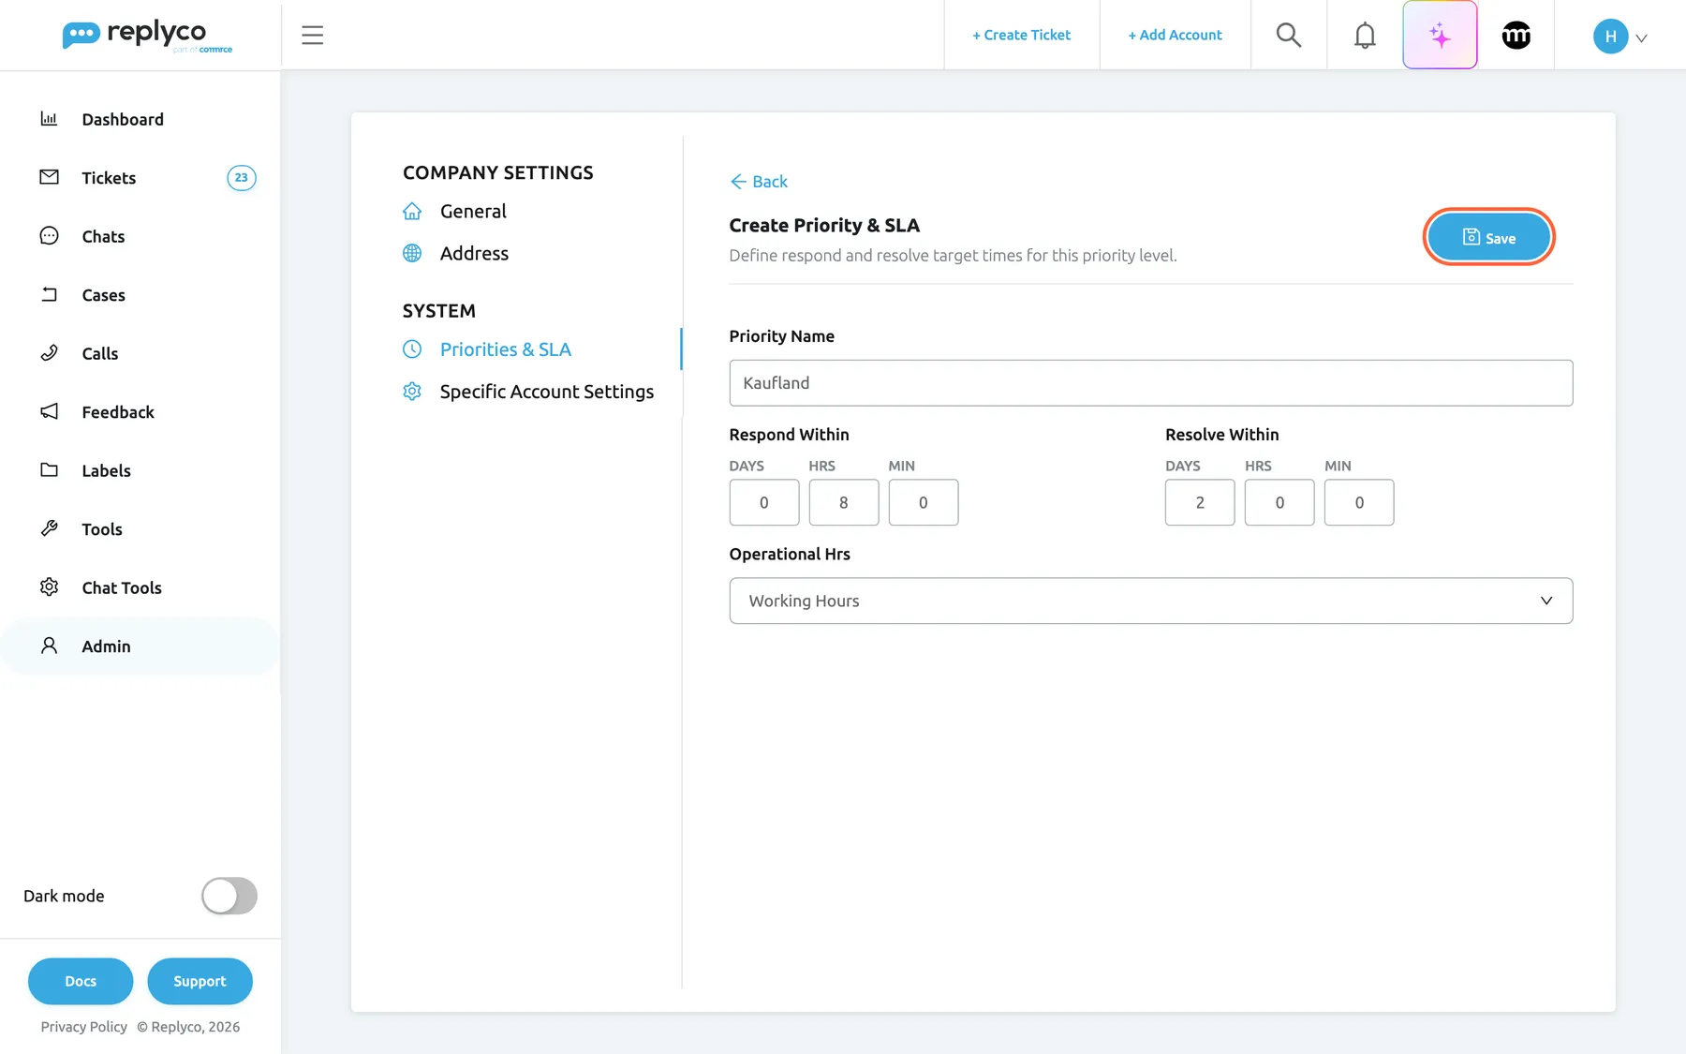Viewport: 1686px width, 1054px height.
Task: Open the notifications bell
Action: point(1365,36)
